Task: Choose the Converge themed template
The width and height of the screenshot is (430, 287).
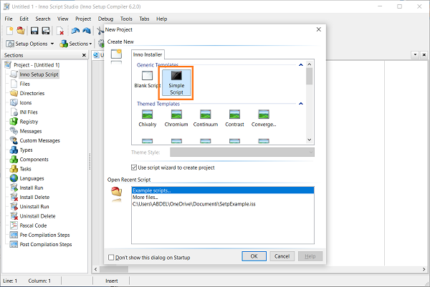Action: pyautogui.click(x=264, y=119)
